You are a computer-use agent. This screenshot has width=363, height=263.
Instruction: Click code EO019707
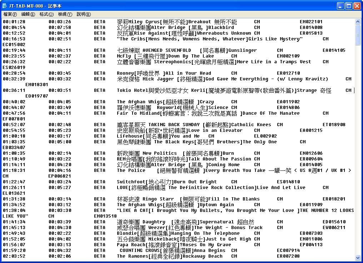point(37,96)
